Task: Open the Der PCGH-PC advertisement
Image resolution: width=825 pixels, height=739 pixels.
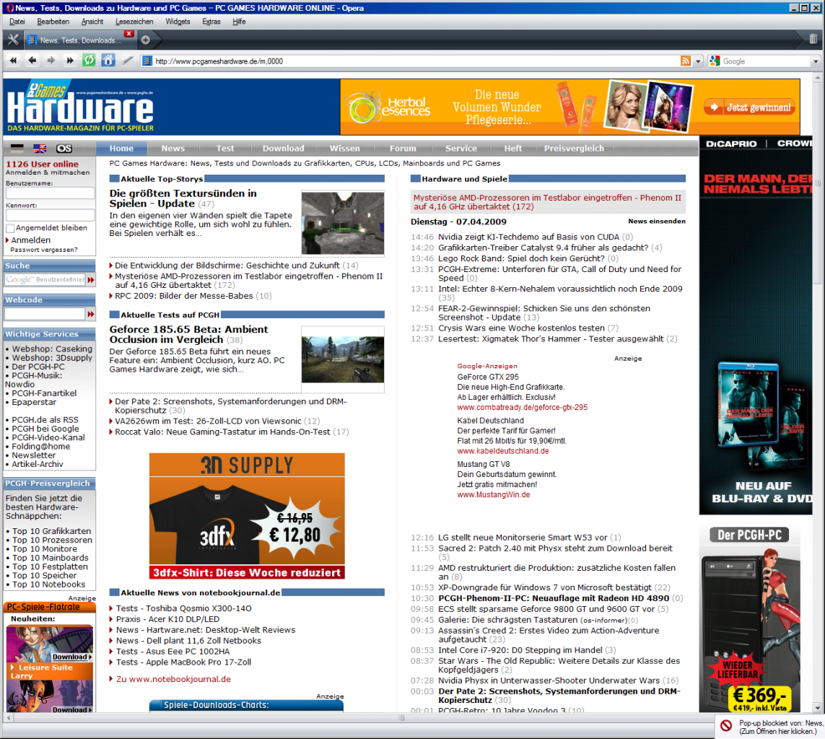Action: pyautogui.click(x=750, y=619)
